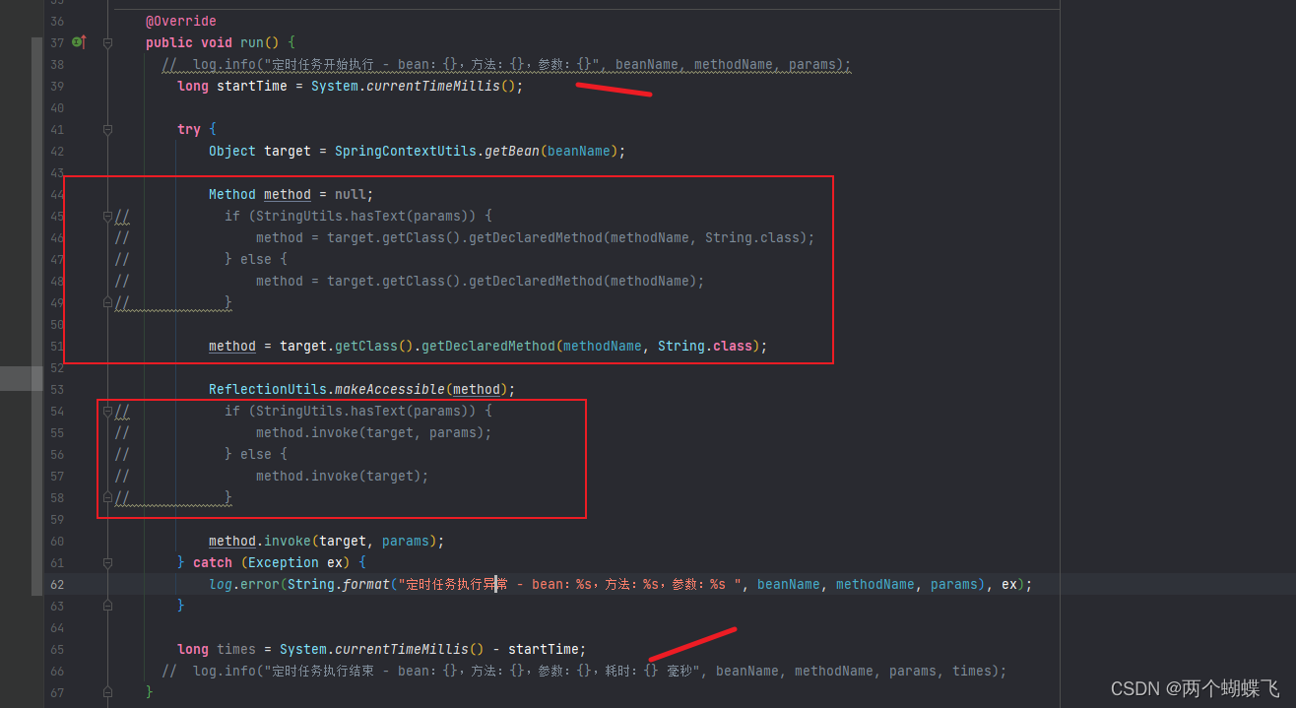
Task: Click the Method type on line 44
Action: coord(232,194)
